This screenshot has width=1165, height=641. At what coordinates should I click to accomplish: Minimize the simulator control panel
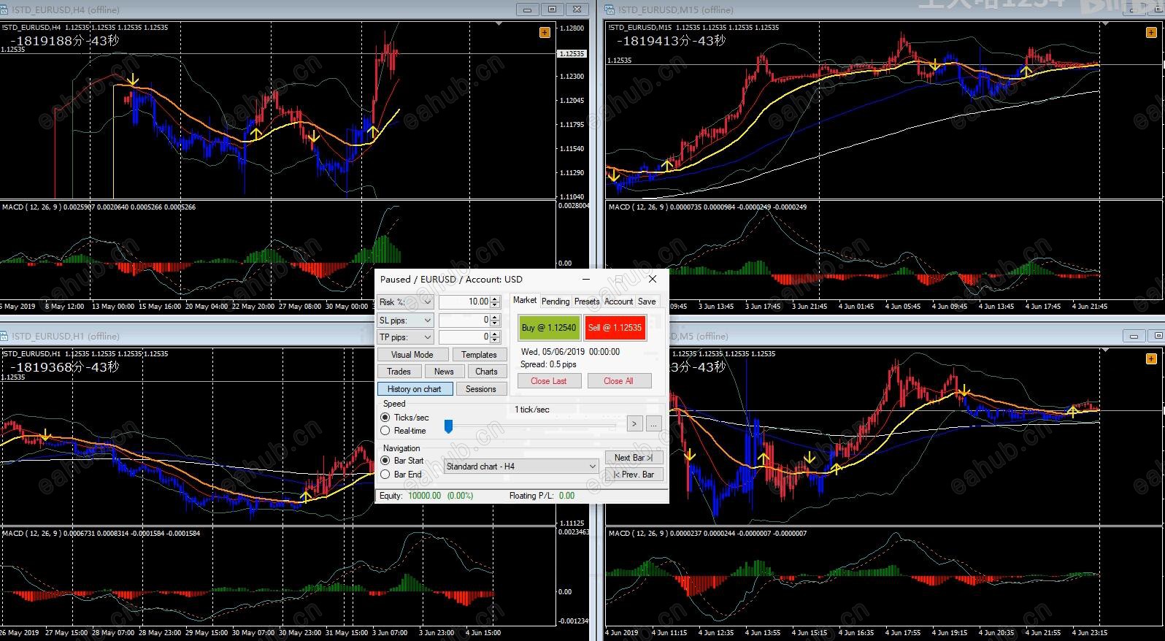coord(586,279)
